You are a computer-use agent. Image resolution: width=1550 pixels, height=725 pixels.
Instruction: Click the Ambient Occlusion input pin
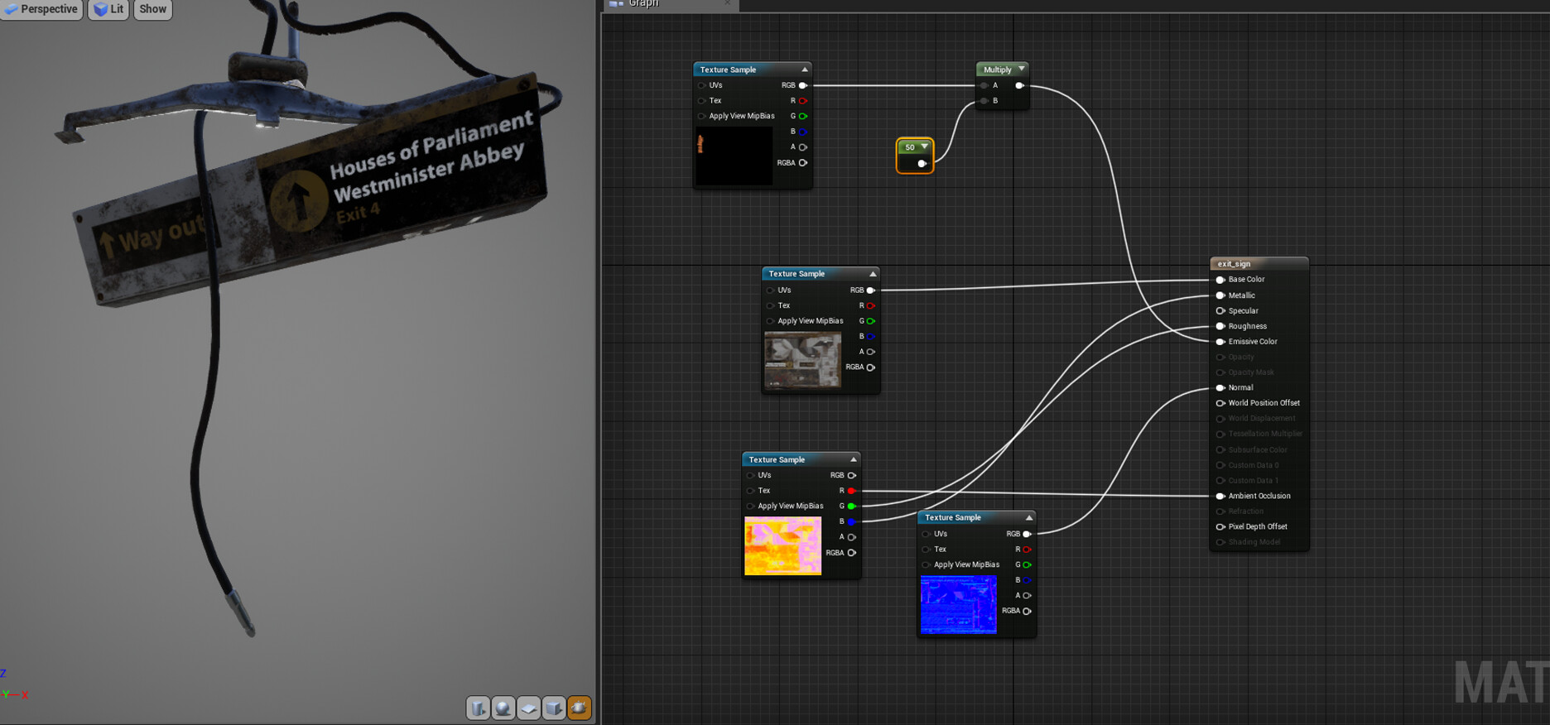coord(1220,496)
